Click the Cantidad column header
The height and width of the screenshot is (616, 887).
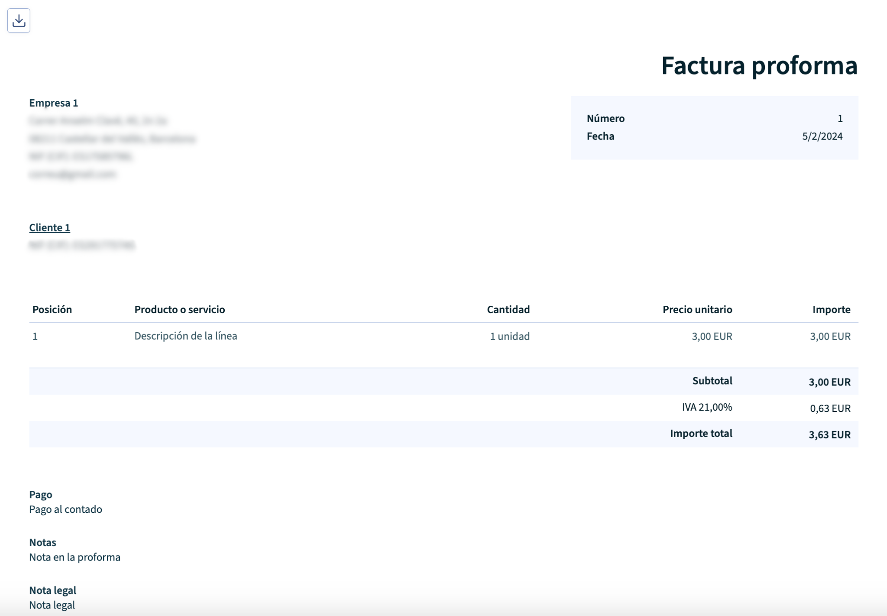[508, 309]
